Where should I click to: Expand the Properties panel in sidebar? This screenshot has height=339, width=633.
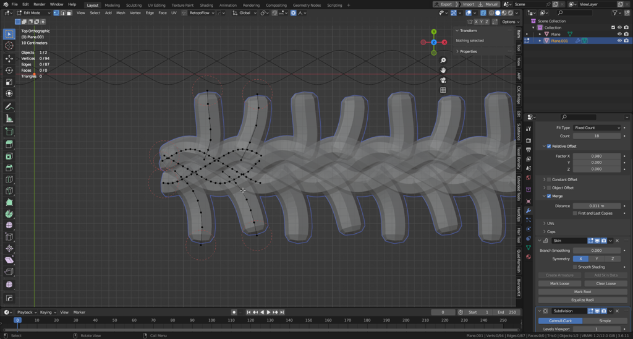(x=468, y=51)
